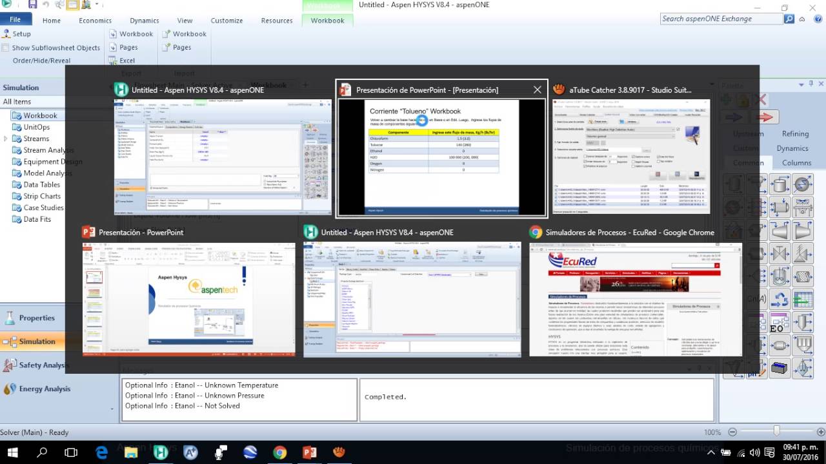
Task: Open PowerPoint from the taskbar
Action: coord(309,452)
